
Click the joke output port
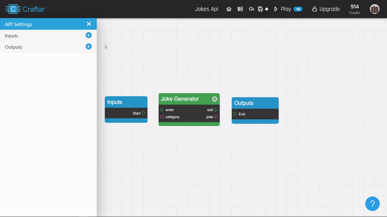click(216, 117)
